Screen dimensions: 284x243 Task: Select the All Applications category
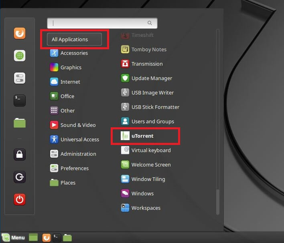(x=74, y=39)
